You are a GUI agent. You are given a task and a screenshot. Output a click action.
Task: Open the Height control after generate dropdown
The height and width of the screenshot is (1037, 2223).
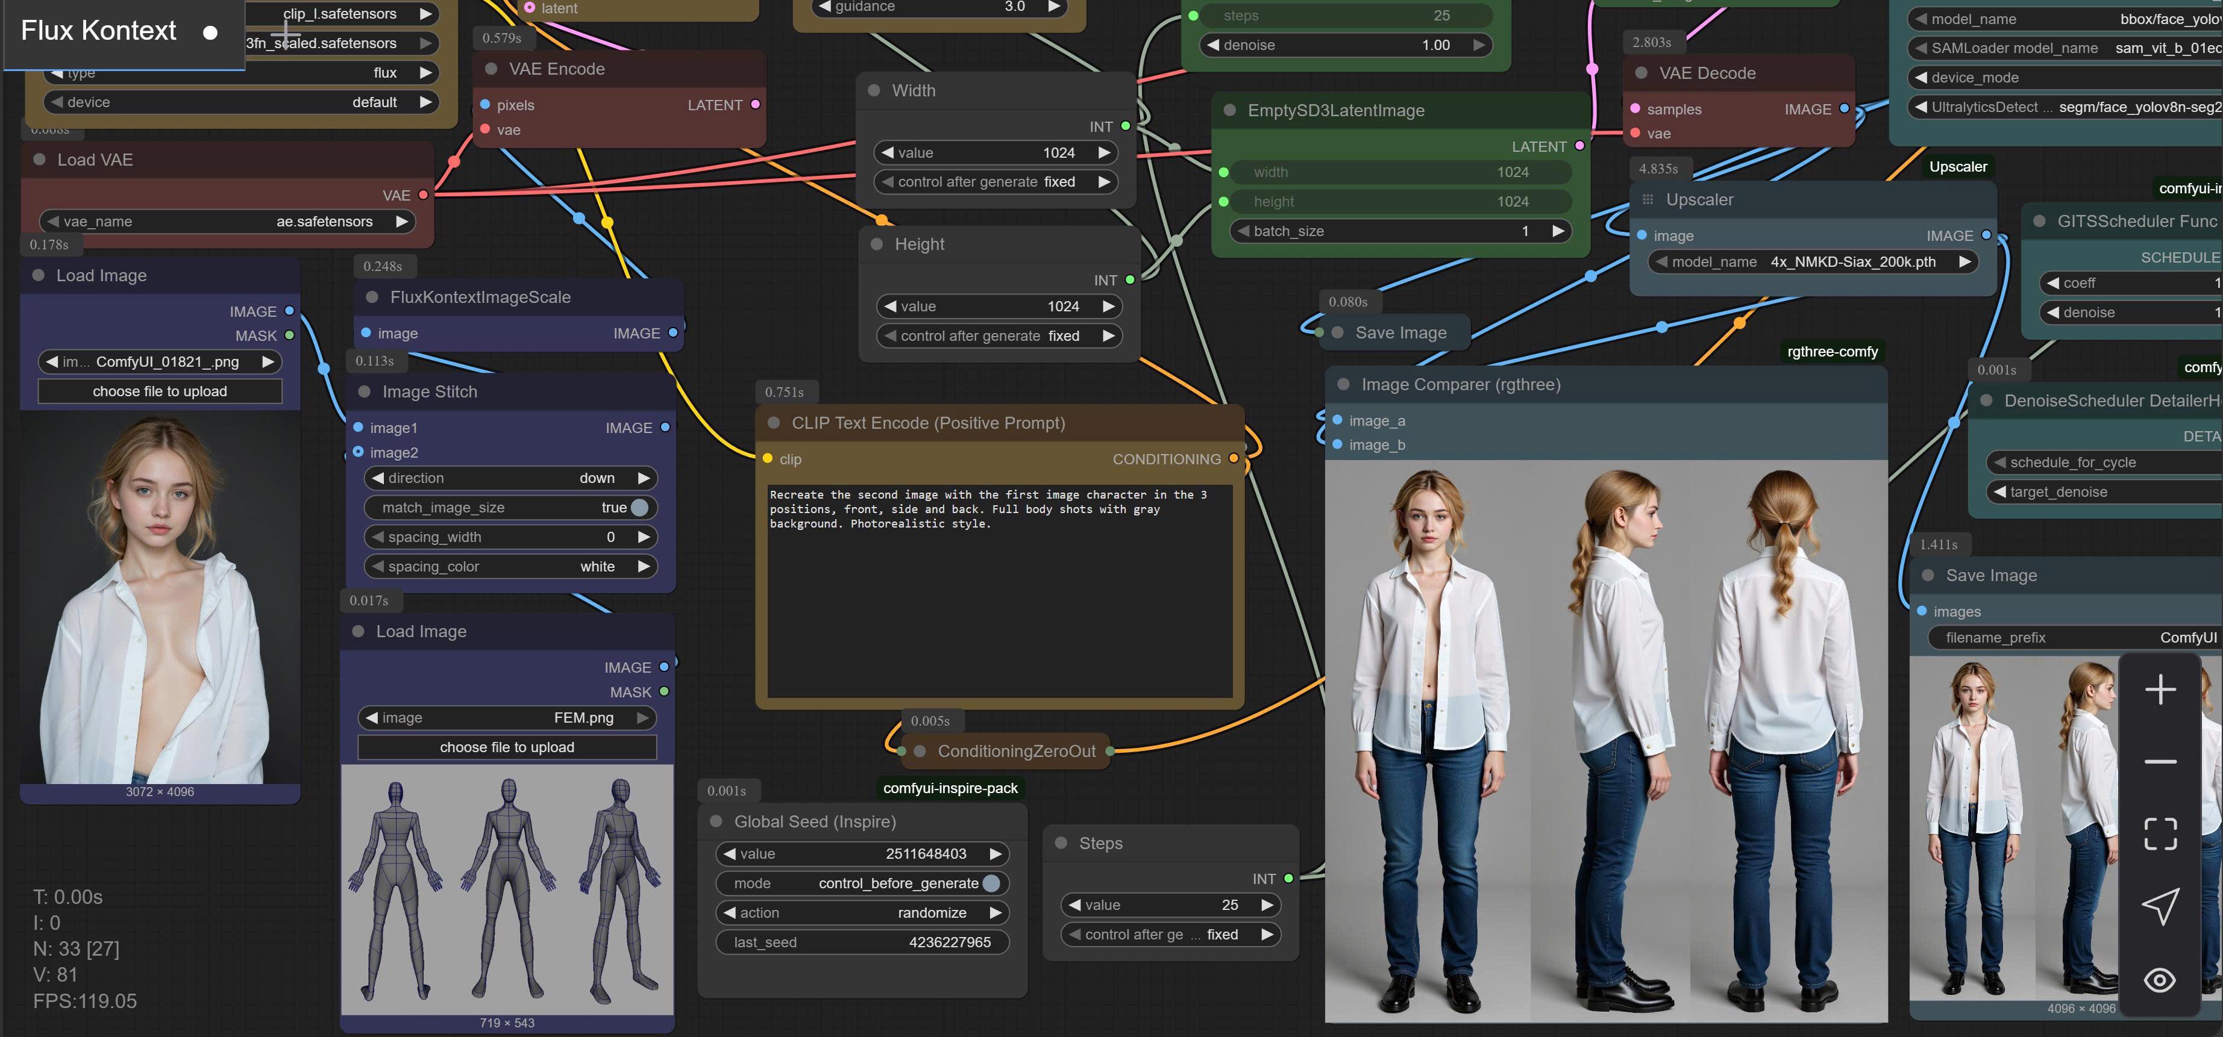[x=999, y=335]
